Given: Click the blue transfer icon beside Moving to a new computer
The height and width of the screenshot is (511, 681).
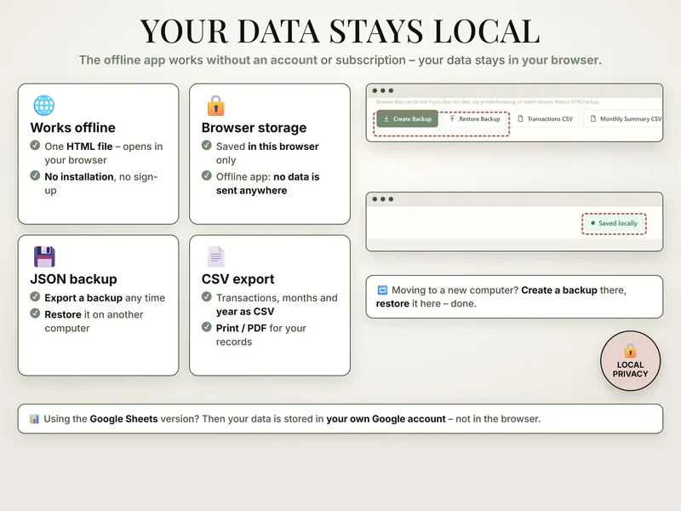Looking at the screenshot, I should (382, 290).
